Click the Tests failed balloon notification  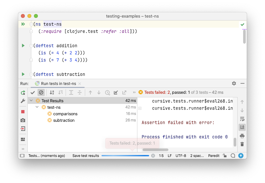132,143
